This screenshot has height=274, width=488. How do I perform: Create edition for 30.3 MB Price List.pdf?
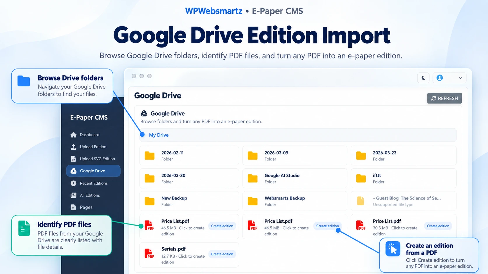coord(438,226)
